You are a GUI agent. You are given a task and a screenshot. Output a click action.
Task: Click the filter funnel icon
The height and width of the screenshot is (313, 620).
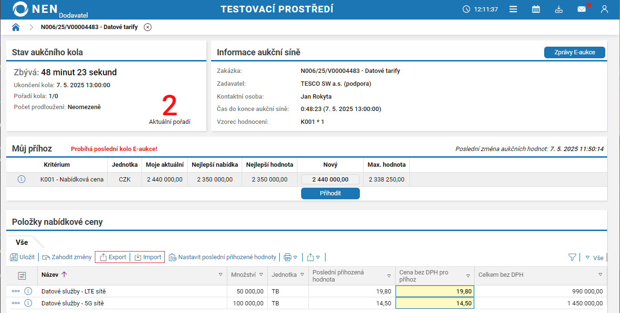572,257
